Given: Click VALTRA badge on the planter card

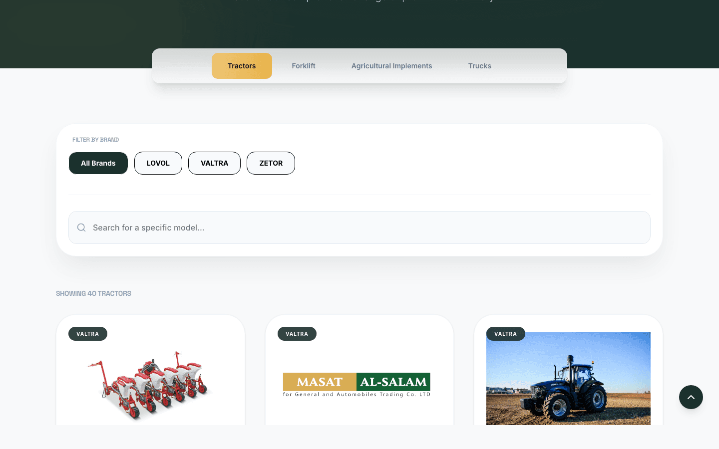Looking at the screenshot, I should click(88, 334).
